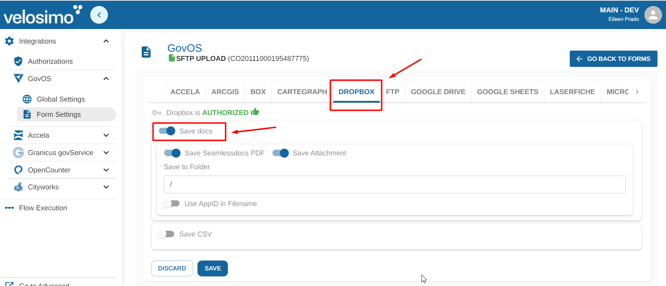Select the CARTEGRAPH tab
Image resolution: width=666 pixels, height=286 pixels.
pyautogui.click(x=302, y=92)
